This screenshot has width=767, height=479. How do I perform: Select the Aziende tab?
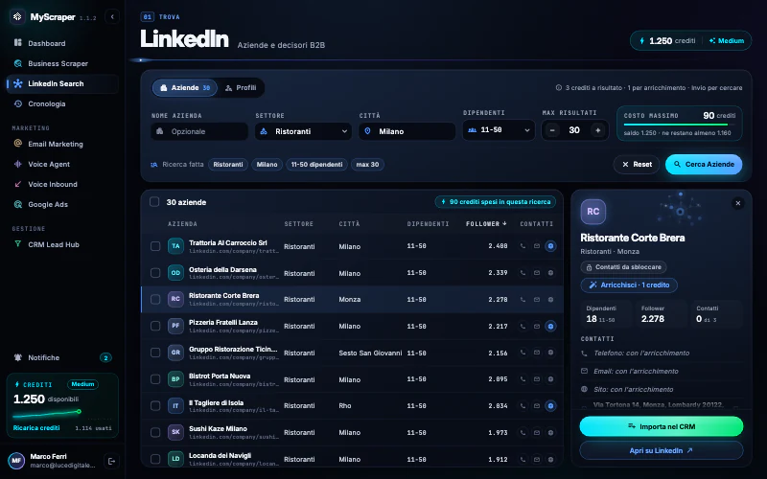pyautogui.click(x=185, y=88)
